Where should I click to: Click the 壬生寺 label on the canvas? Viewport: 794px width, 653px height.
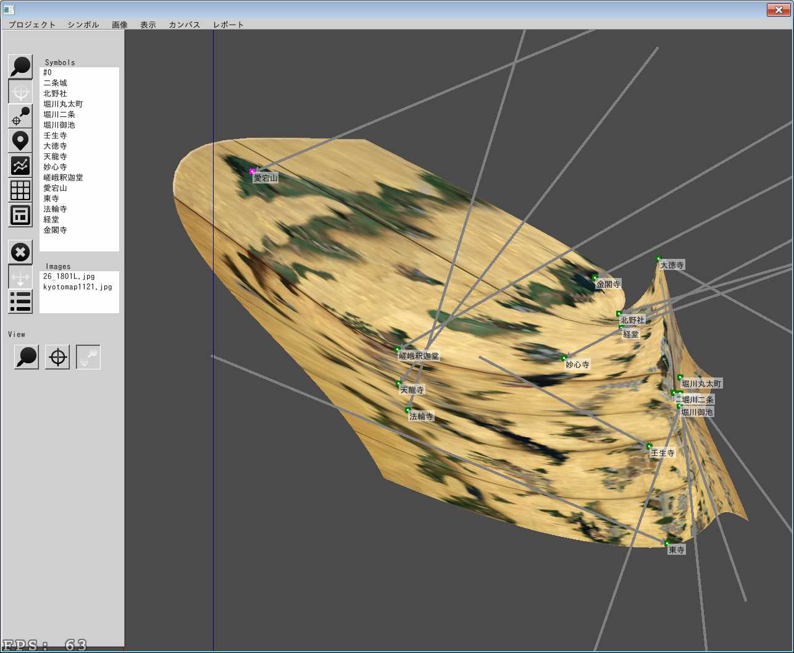[663, 453]
